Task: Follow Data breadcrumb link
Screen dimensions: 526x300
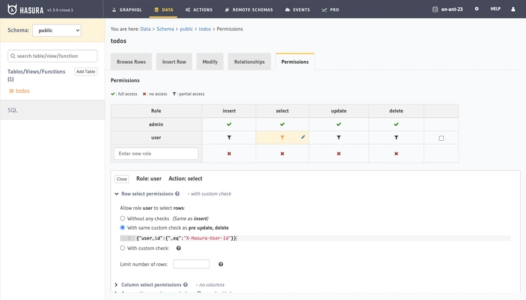Action: tap(145, 29)
